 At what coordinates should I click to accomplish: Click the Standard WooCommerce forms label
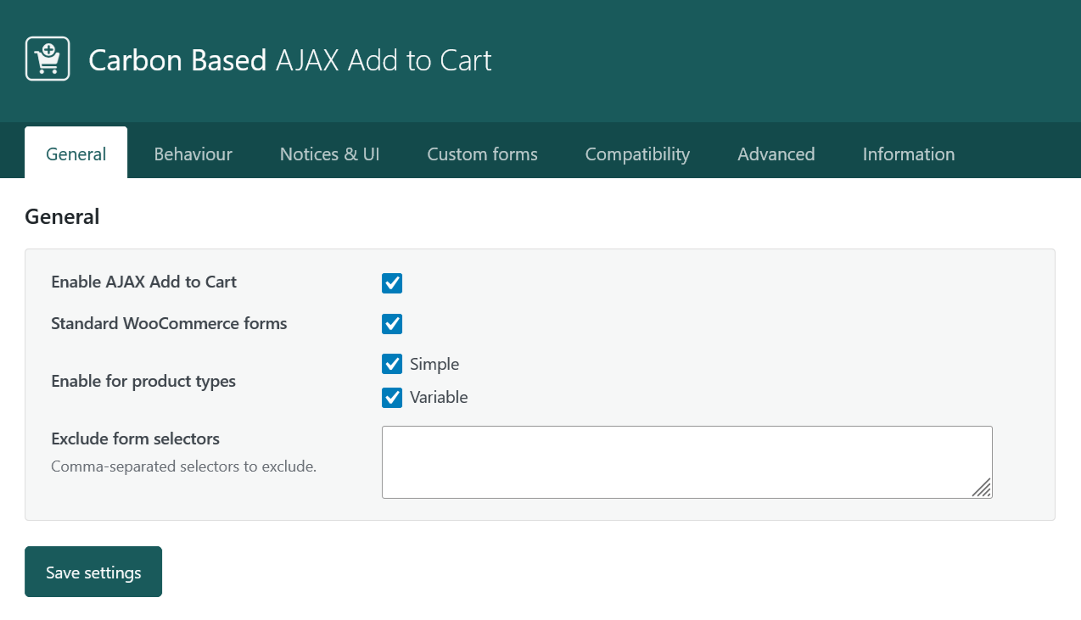(x=169, y=323)
